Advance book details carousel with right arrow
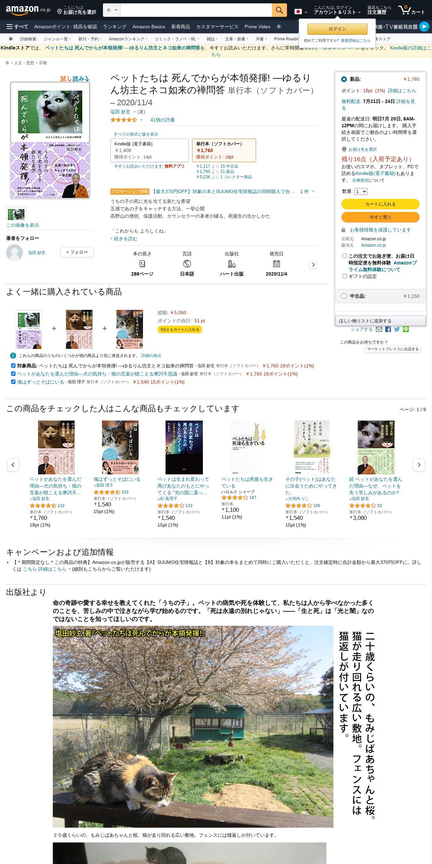432x864 pixels. (313, 264)
